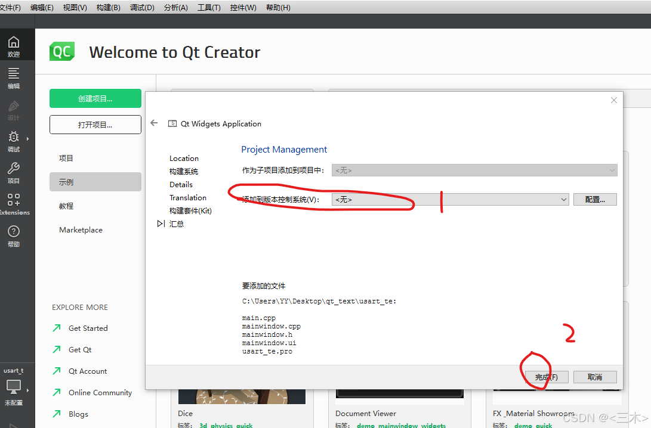
Task: Open the Dice example thumbnail
Action: pyautogui.click(x=242, y=396)
